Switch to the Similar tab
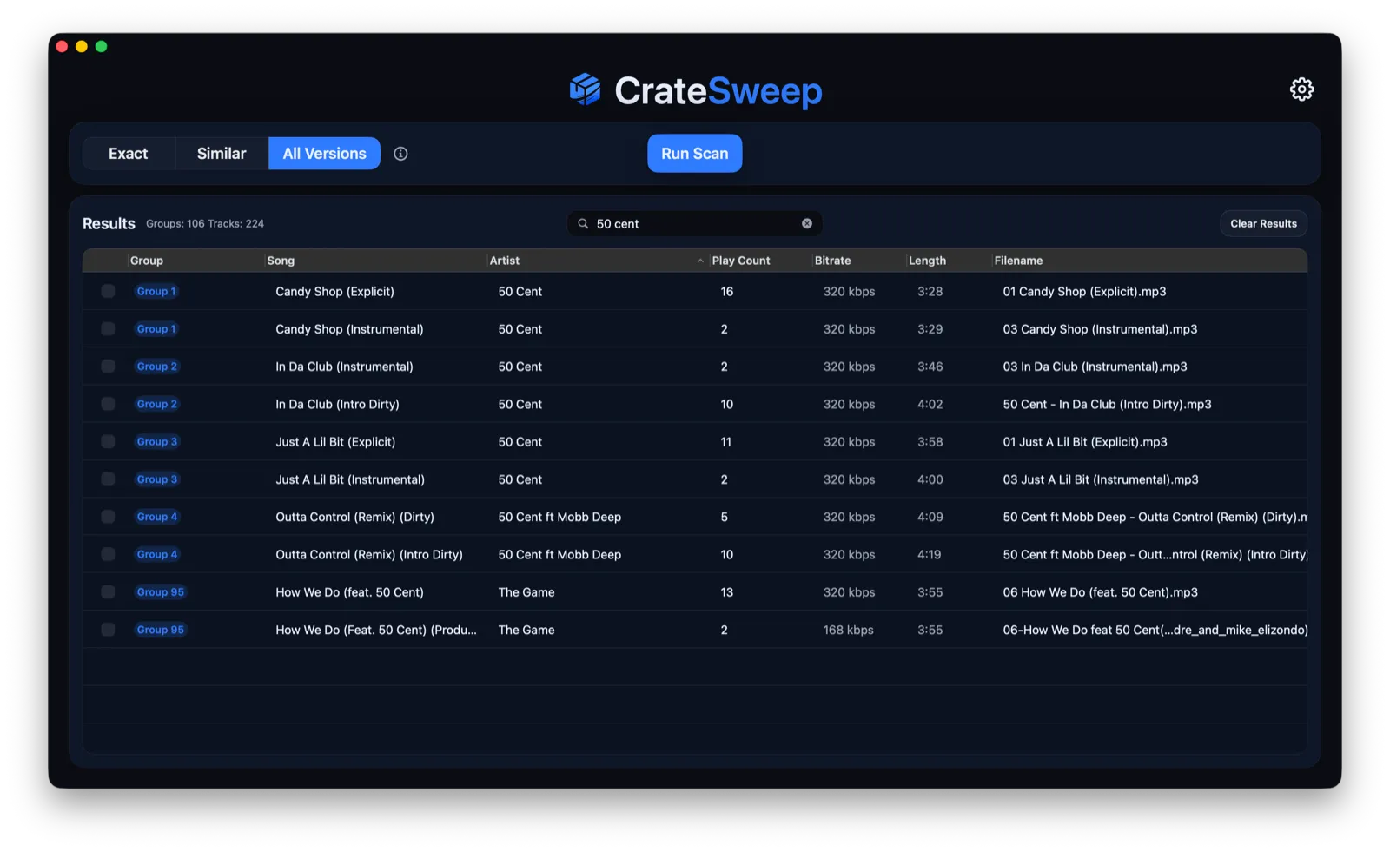The width and height of the screenshot is (1390, 852). click(x=222, y=154)
